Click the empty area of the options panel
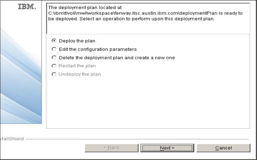 click(148, 103)
